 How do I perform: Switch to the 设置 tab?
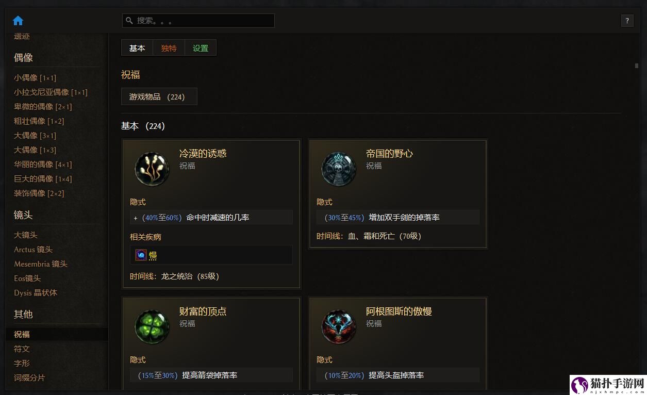coord(201,48)
